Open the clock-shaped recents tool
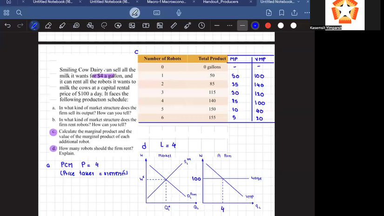The image size is (384, 216). tap(202, 26)
